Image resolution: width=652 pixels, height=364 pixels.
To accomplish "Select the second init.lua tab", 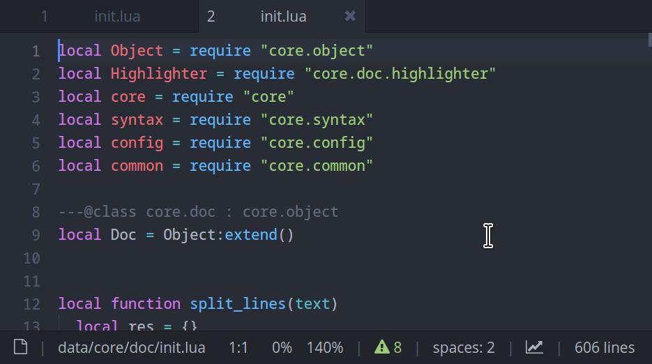I will click(x=282, y=17).
